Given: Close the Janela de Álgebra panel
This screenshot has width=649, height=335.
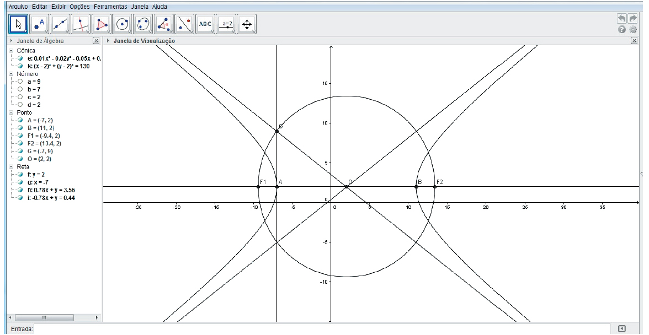Looking at the screenshot, I should 96,41.
